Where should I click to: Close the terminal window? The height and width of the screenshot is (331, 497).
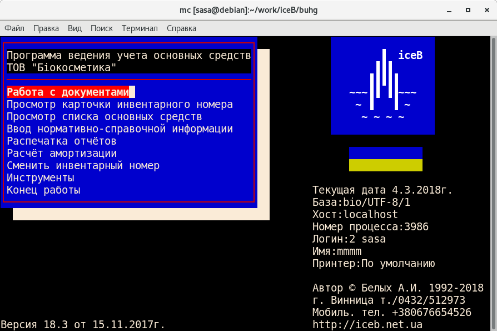487,10
